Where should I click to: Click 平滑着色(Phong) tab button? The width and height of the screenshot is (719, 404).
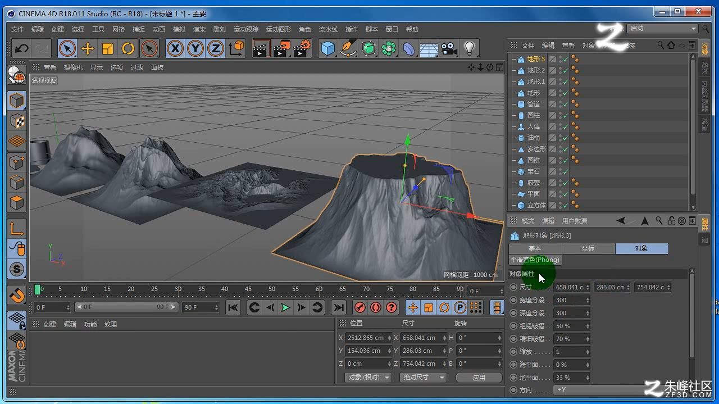pos(535,260)
